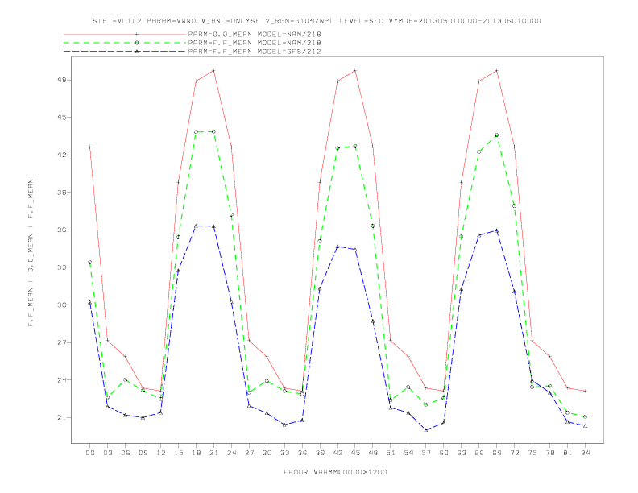Click x-axis tick label 57
Viewport: 638px width, 493px height.
(x=426, y=453)
